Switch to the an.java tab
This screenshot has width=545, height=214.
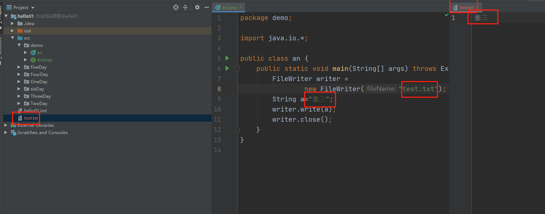pyautogui.click(x=229, y=7)
